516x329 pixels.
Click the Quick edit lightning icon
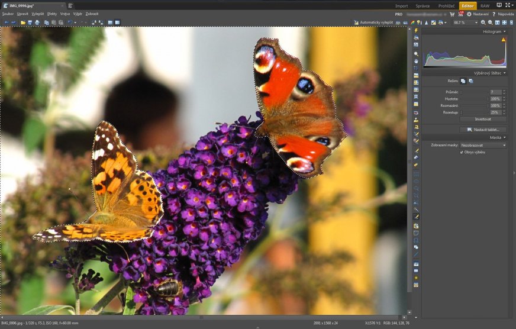(x=416, y=30)
